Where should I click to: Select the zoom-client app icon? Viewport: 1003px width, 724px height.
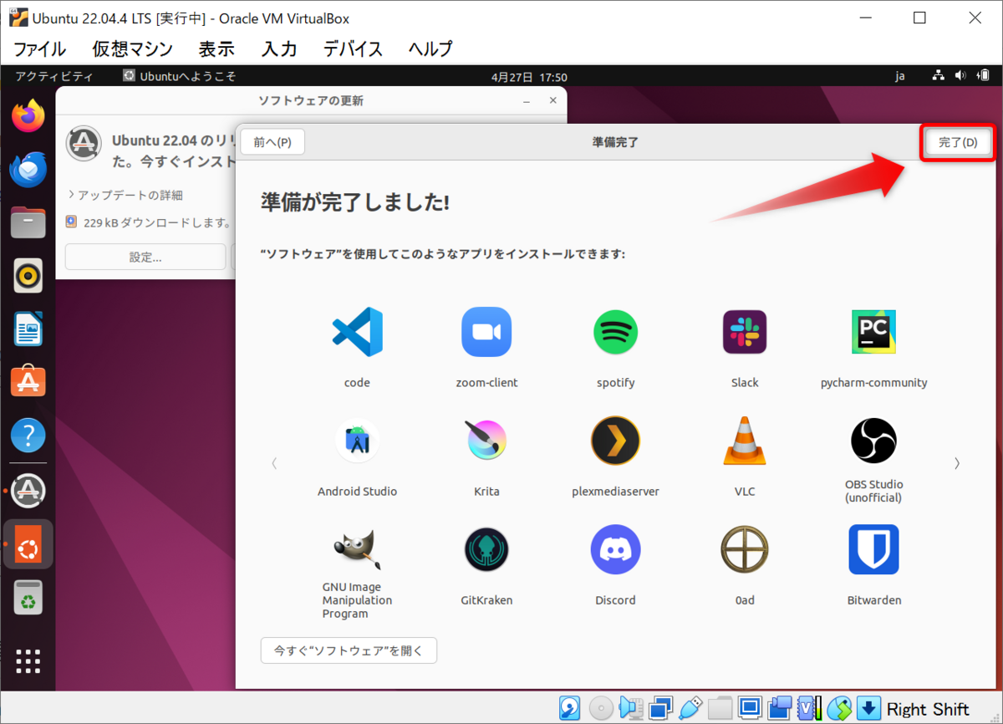[x=486, y=332]
